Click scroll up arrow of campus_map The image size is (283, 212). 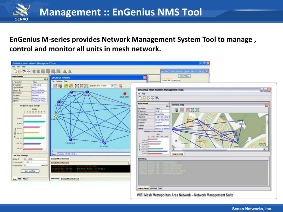(267, 114)
